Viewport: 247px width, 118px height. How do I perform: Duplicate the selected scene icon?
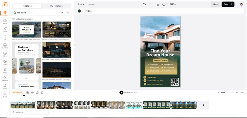[x=37, y=93]
